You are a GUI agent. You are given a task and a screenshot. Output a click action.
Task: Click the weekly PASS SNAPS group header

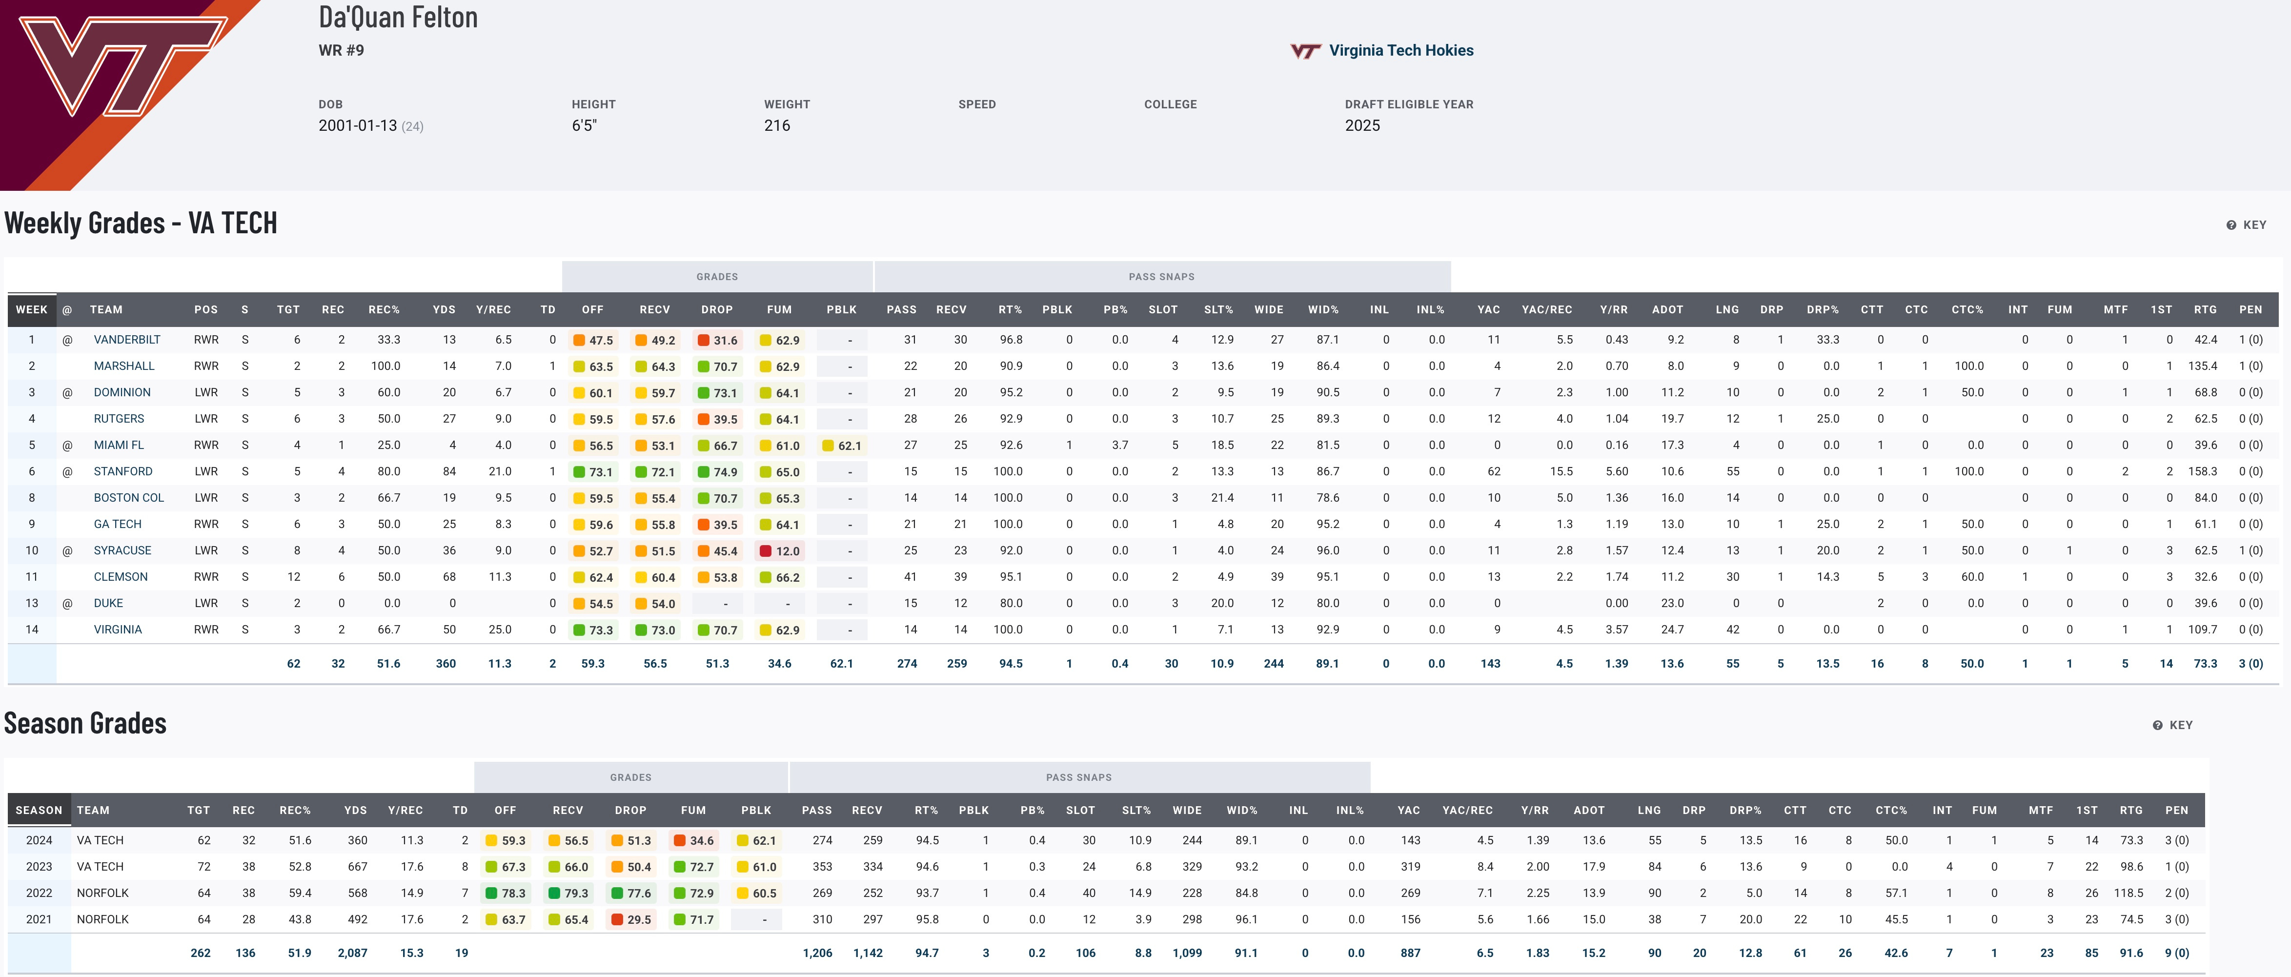tap(1161, 277)
